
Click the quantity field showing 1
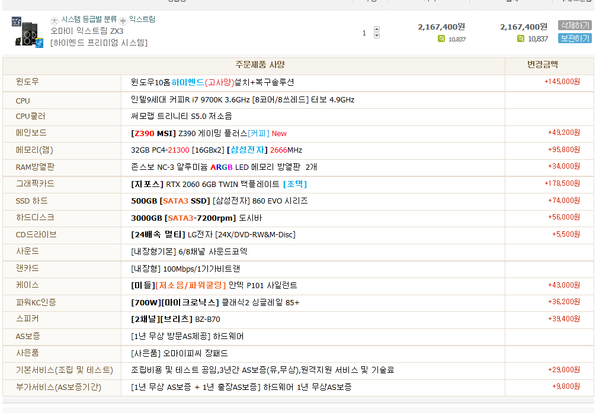(364, 33)
